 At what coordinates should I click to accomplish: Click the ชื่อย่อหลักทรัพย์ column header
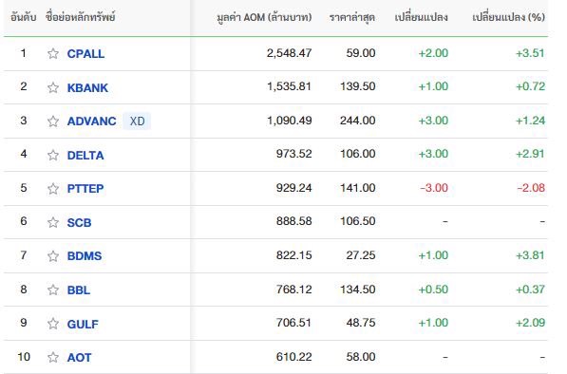tap(81, 17)
